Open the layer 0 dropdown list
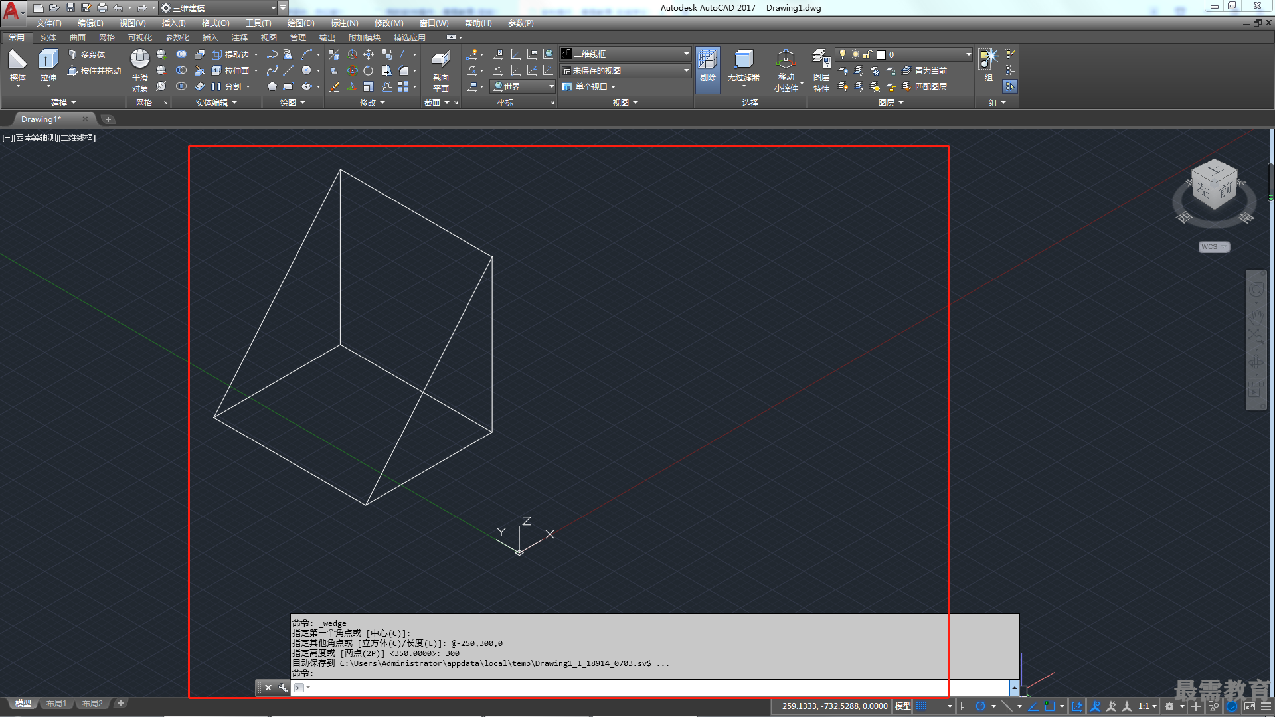Viewport: 1275px width, 717px height. click(904, 54)
